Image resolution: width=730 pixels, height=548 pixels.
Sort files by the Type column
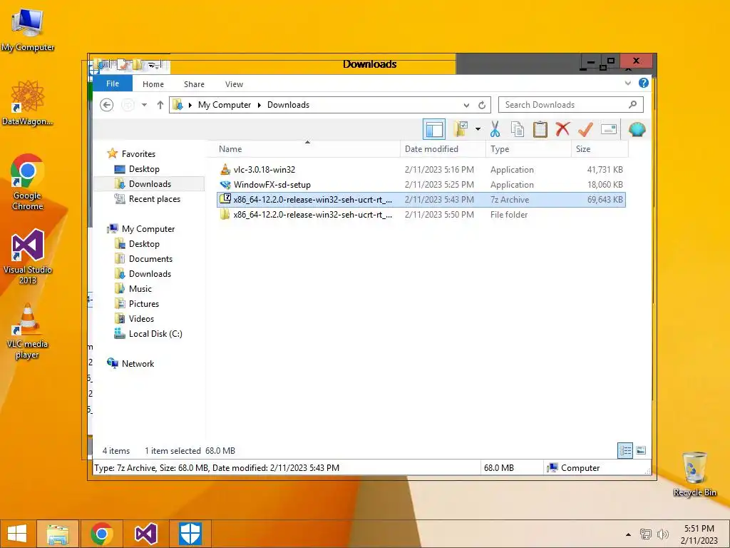[x=528, y=149]
